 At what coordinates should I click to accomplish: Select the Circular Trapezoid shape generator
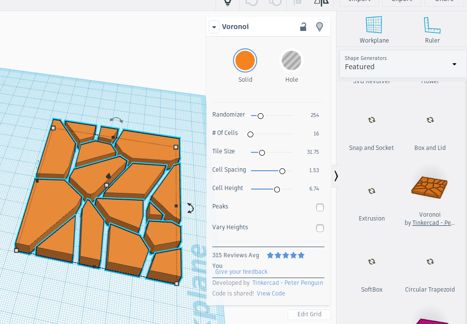430,274
